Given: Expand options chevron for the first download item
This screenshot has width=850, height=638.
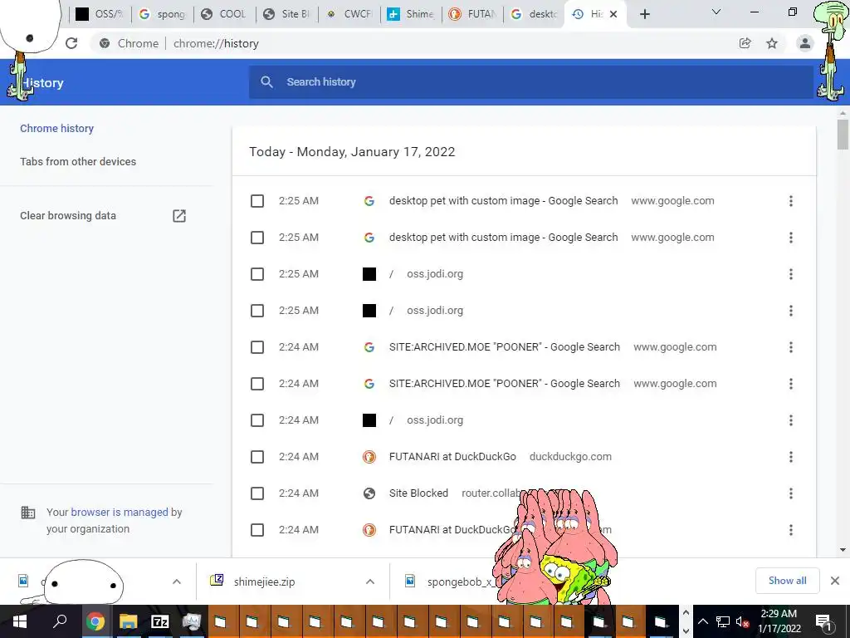Looking at the screenshot, I should pyautogui.click(x=177, y=582).
